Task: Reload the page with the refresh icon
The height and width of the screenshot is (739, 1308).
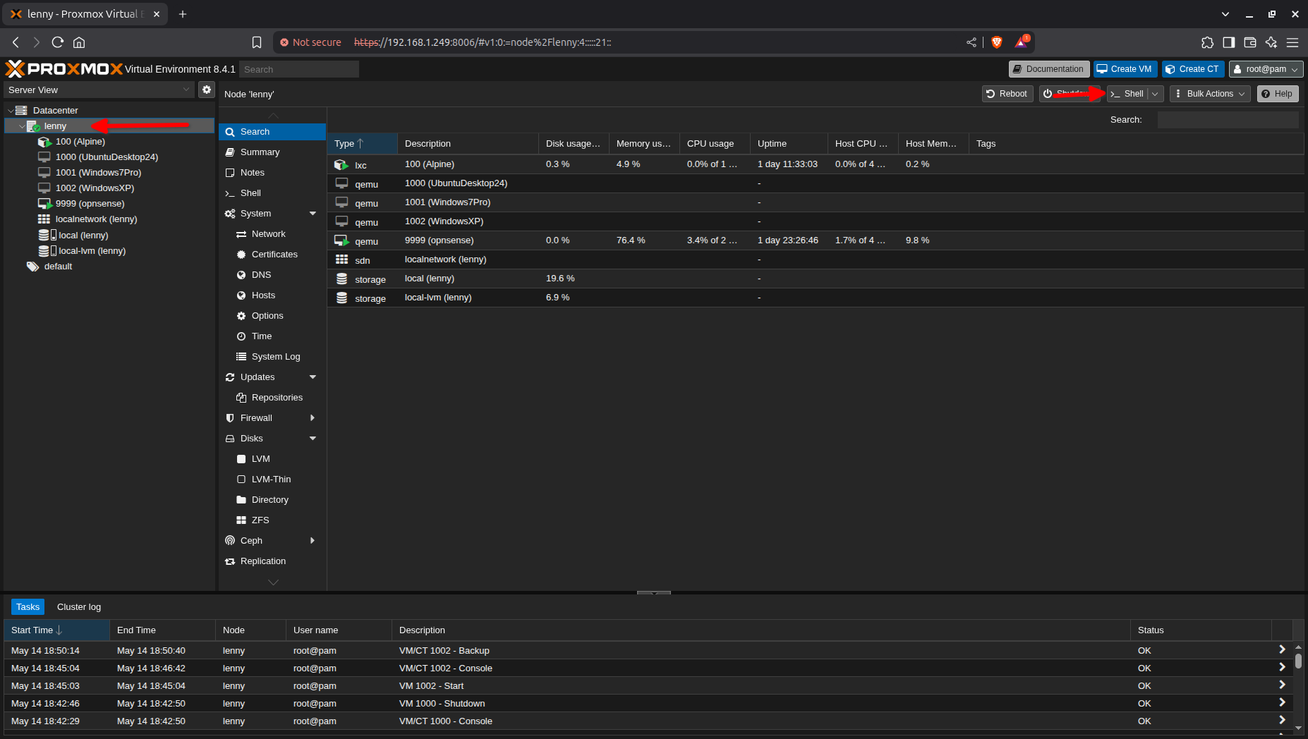Action: [58, 42]
